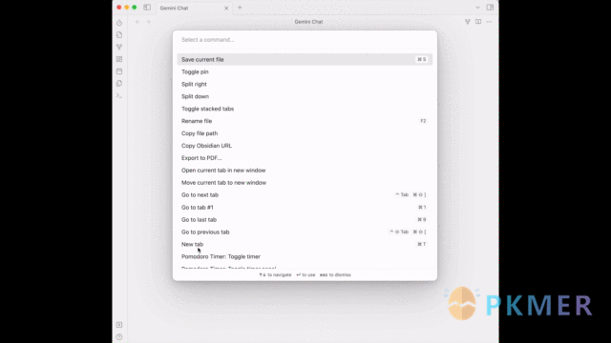Screen dimensions: 611x343
Task: Run 'Toggle stacked tabs' command
Action: pos(305,109)
